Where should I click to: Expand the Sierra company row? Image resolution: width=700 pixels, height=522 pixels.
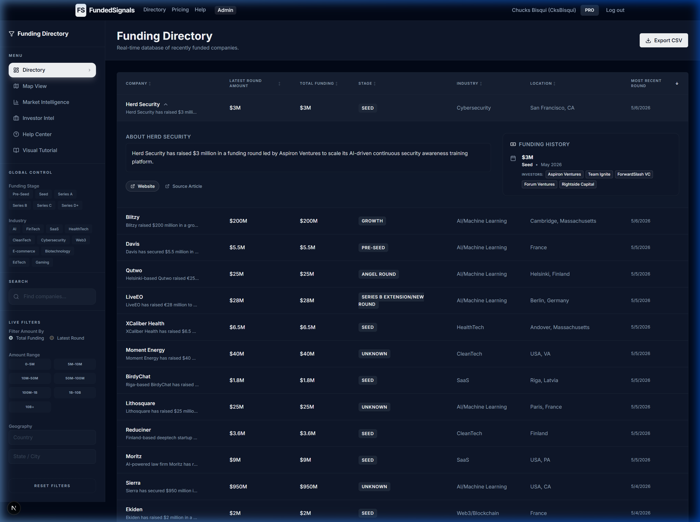[x=402, y=486]
